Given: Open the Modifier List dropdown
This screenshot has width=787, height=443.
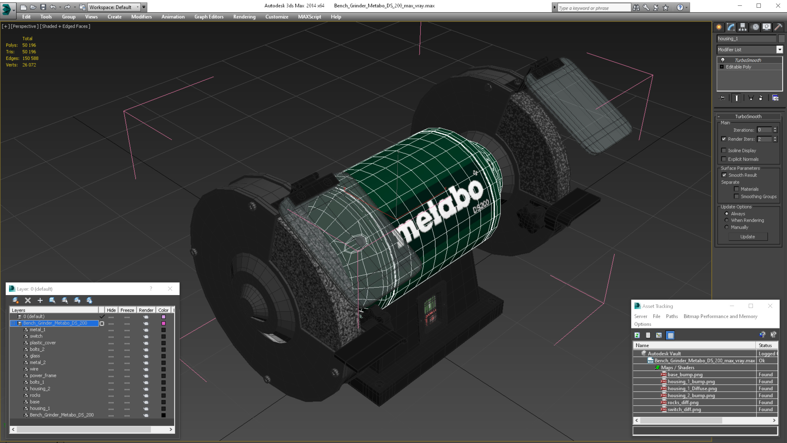Looking at the screenshot, I should pos(780,49).
